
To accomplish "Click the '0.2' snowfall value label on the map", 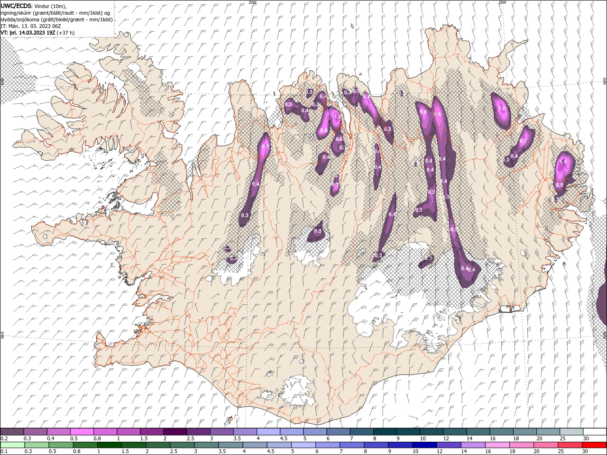I will [x=378, y=255].
